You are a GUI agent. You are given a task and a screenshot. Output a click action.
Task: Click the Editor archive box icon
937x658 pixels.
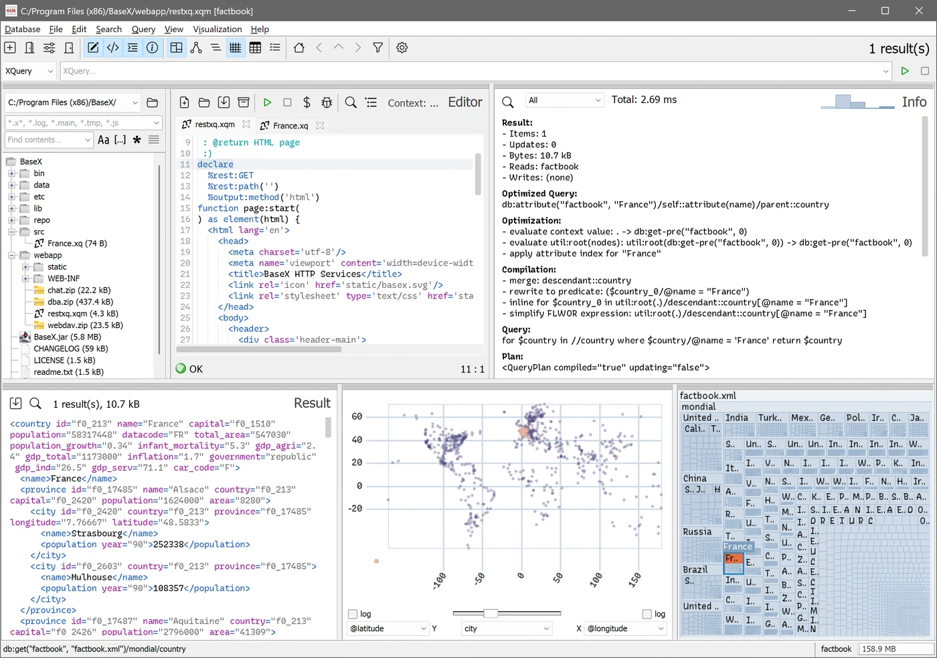pyautogui.click(x=244, y=102)
